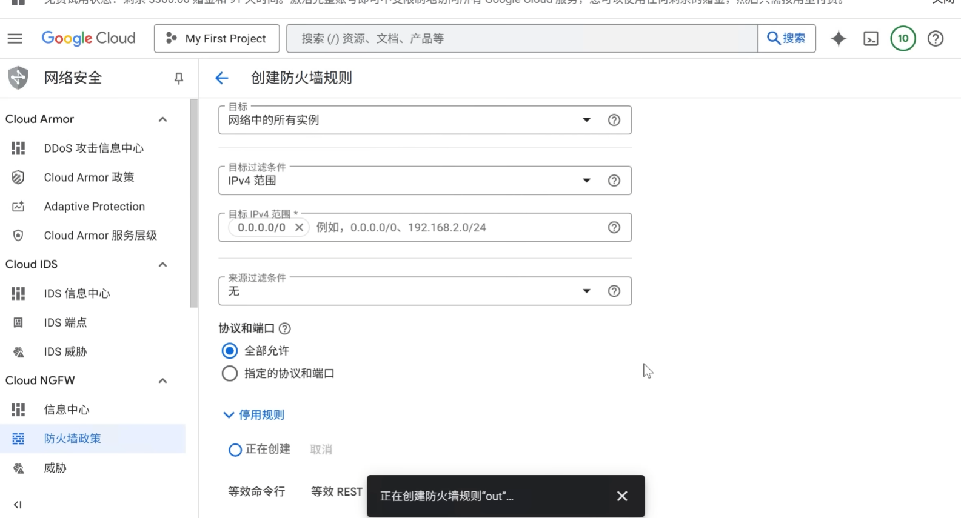Open My First Project selector
This screenshot has width=961, height=518.
216,39
